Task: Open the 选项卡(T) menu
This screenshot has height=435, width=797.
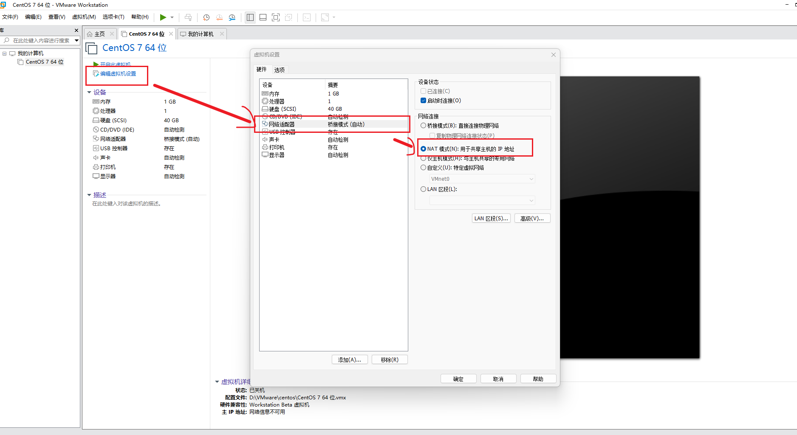Action: (x=113, y=17)
